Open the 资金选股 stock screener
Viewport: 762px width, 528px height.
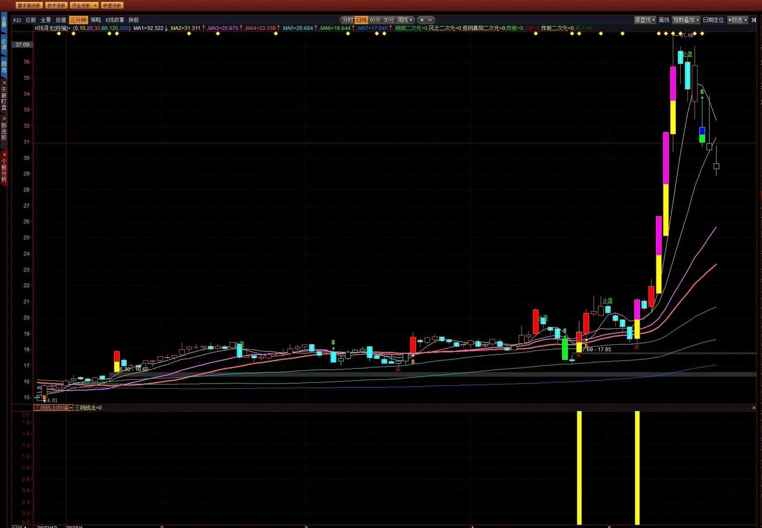tap(81, 5)
